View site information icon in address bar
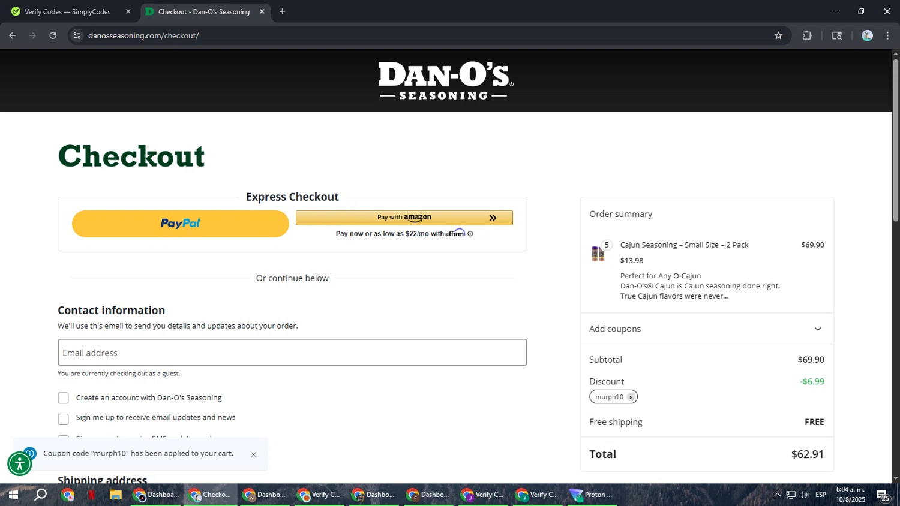The image size is (900, 506). tap(77, 35)
